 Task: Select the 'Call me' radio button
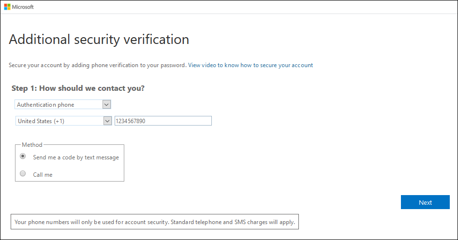click(x=23, y=174)
